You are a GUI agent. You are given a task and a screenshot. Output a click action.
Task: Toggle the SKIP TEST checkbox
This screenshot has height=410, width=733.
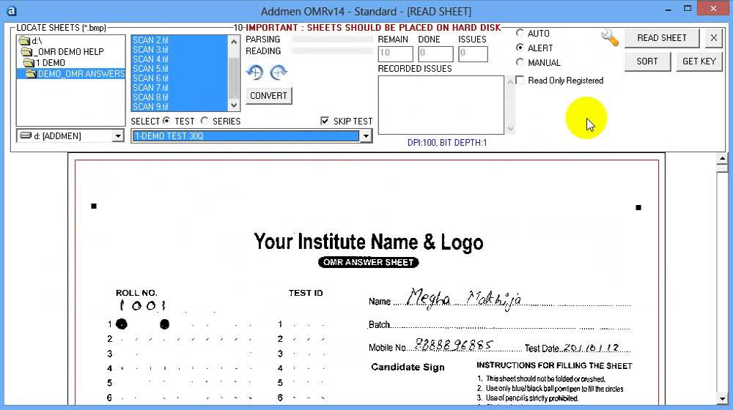click(x=325, y=121)
